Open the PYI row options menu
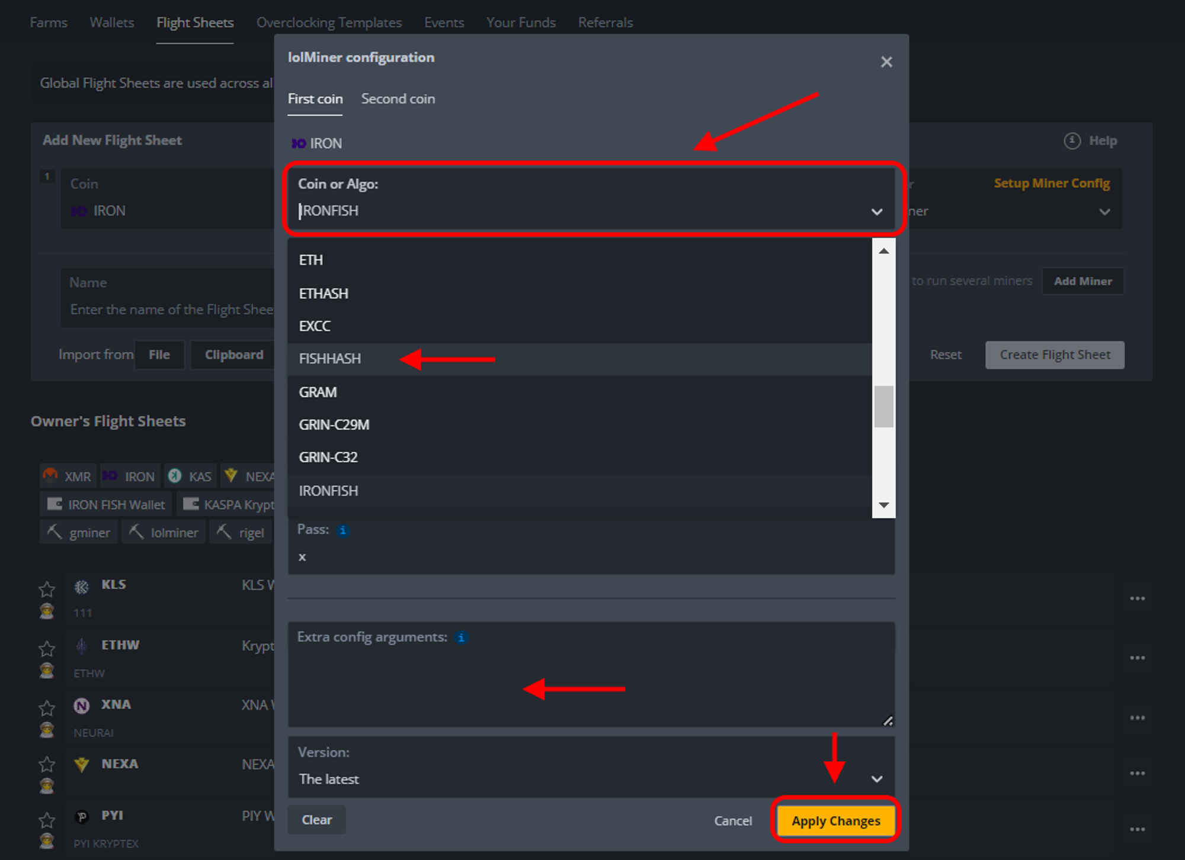The image size is (1185, 860). click(1137, 829)
